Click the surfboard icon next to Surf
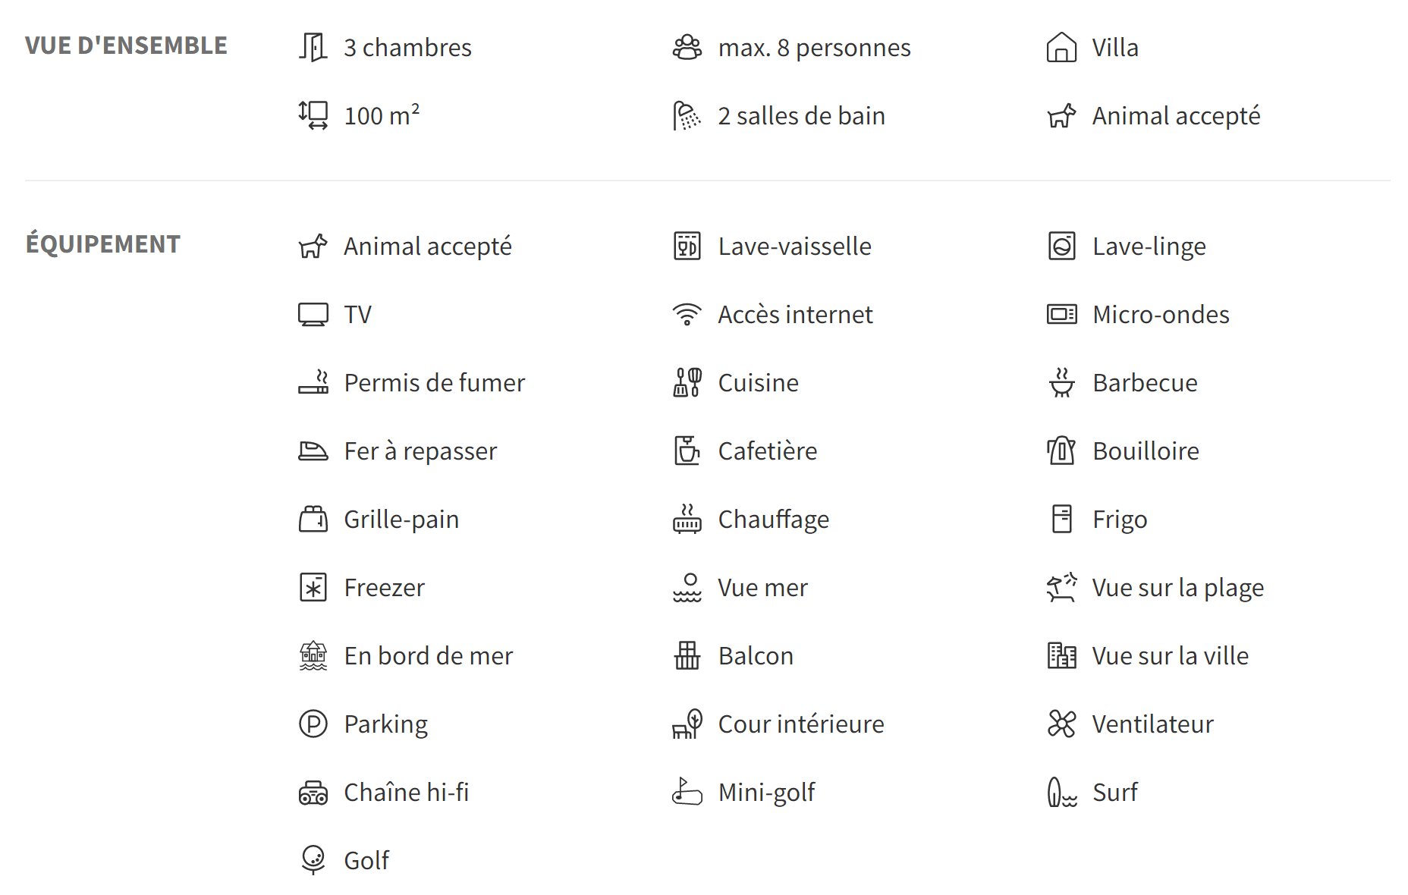1408x895 pixels. (x=1061, y=792)
